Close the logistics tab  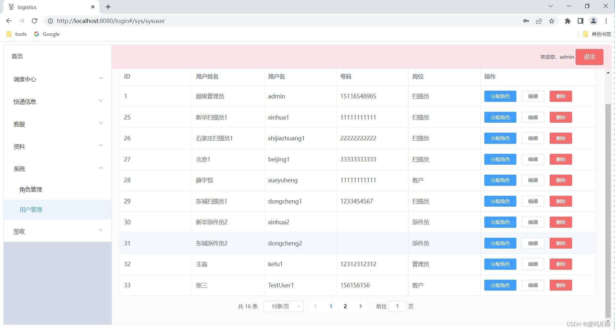93,7
